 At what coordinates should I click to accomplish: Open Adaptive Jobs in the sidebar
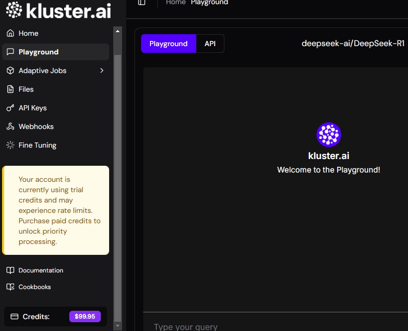55,70
